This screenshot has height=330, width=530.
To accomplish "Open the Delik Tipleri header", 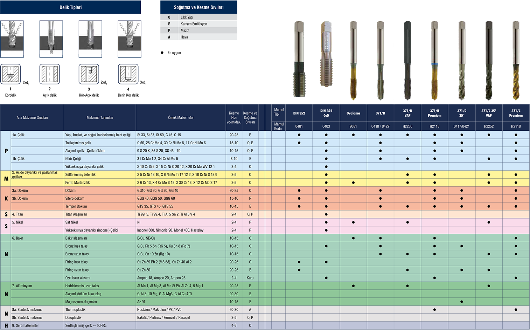I will coord(70,7).
